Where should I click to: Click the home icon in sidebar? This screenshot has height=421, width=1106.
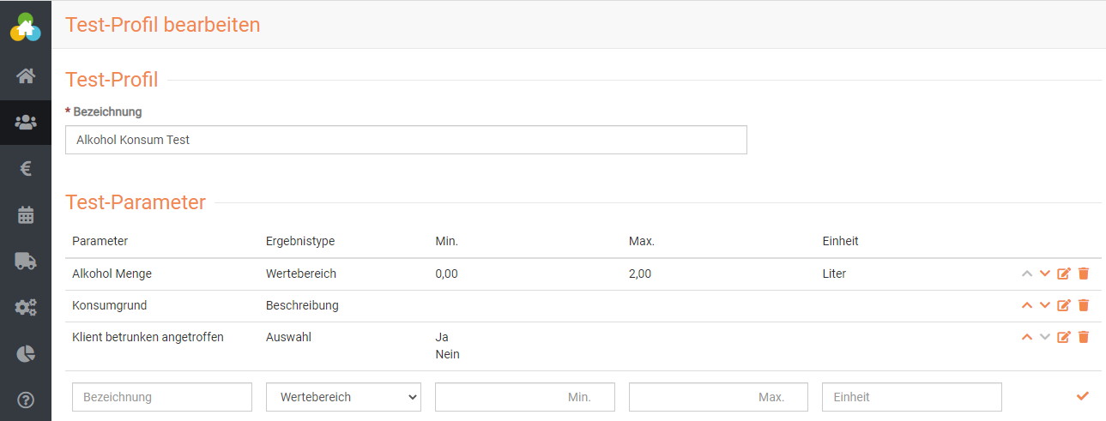[26, 75]
